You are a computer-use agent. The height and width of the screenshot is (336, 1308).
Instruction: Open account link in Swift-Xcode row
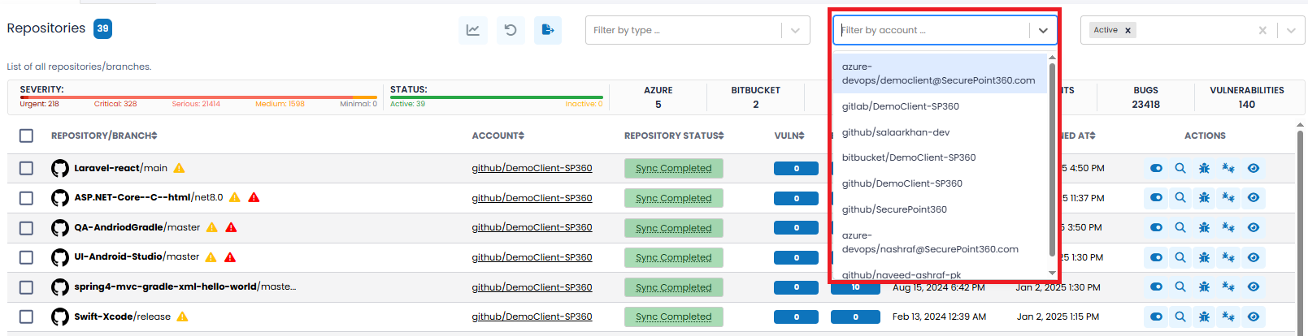pyautogui.click(x=532, y=317)
